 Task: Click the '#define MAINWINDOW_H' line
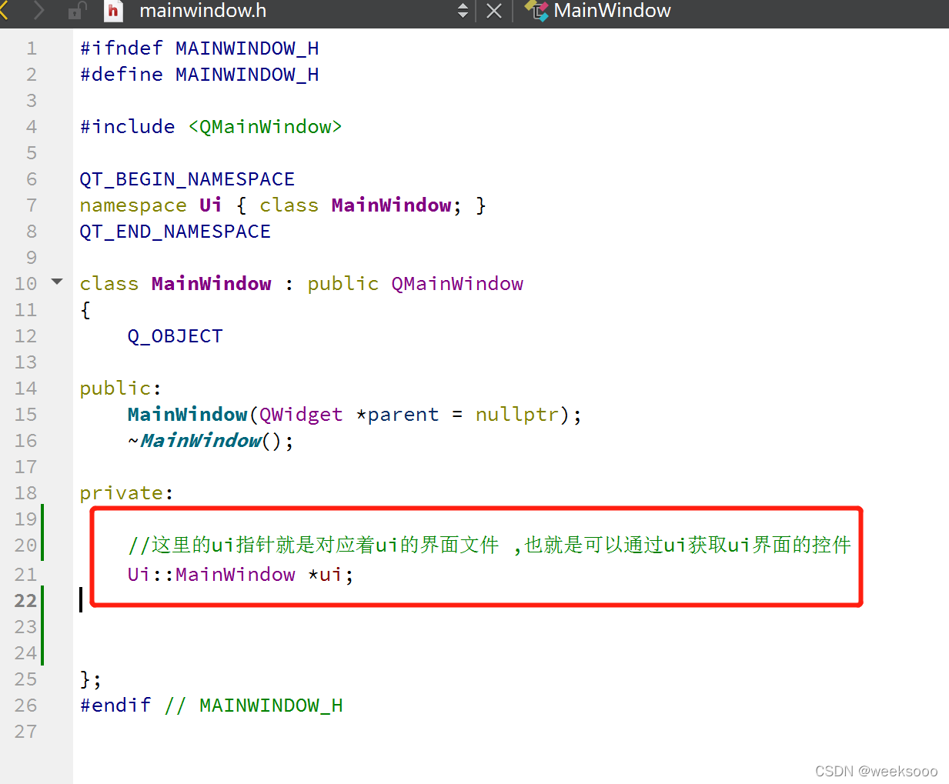pos(199,75)
